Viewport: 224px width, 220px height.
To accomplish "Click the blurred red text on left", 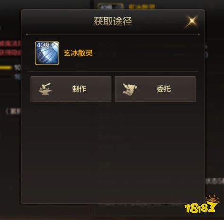I will coord(10,48).
